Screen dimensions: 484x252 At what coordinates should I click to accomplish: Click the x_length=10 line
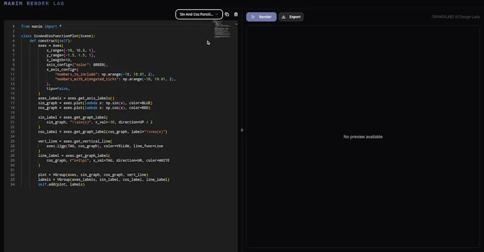pos(59,60)
